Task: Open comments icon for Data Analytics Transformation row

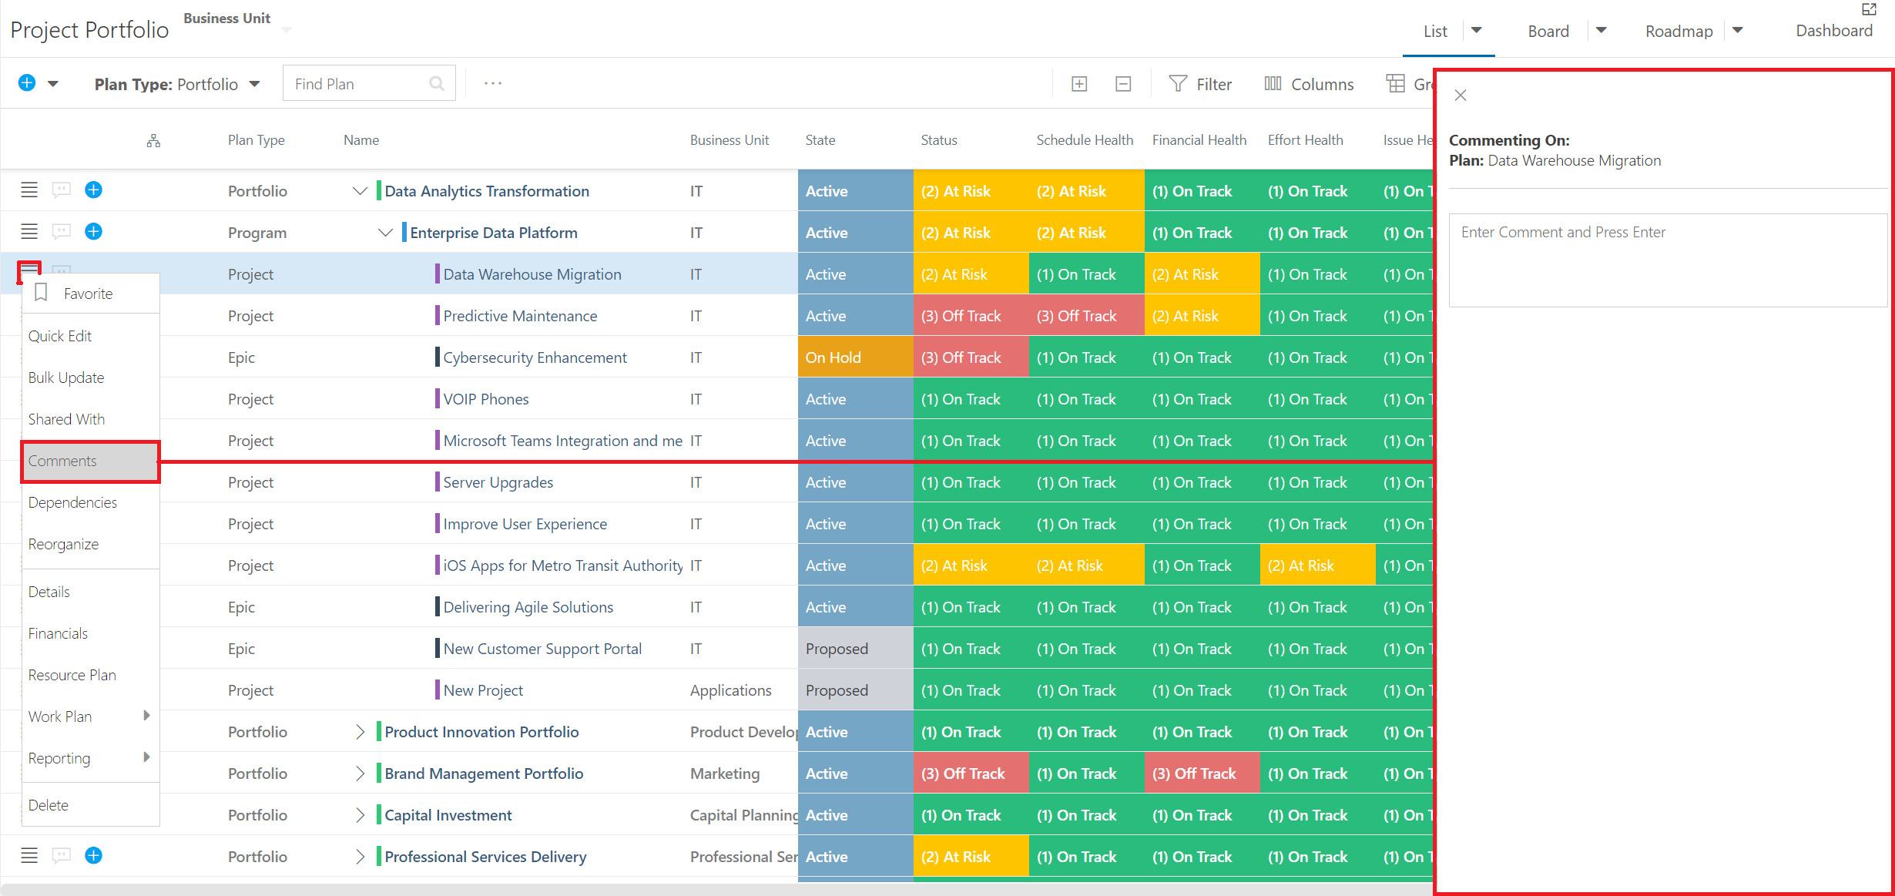Action: (62, 190)
